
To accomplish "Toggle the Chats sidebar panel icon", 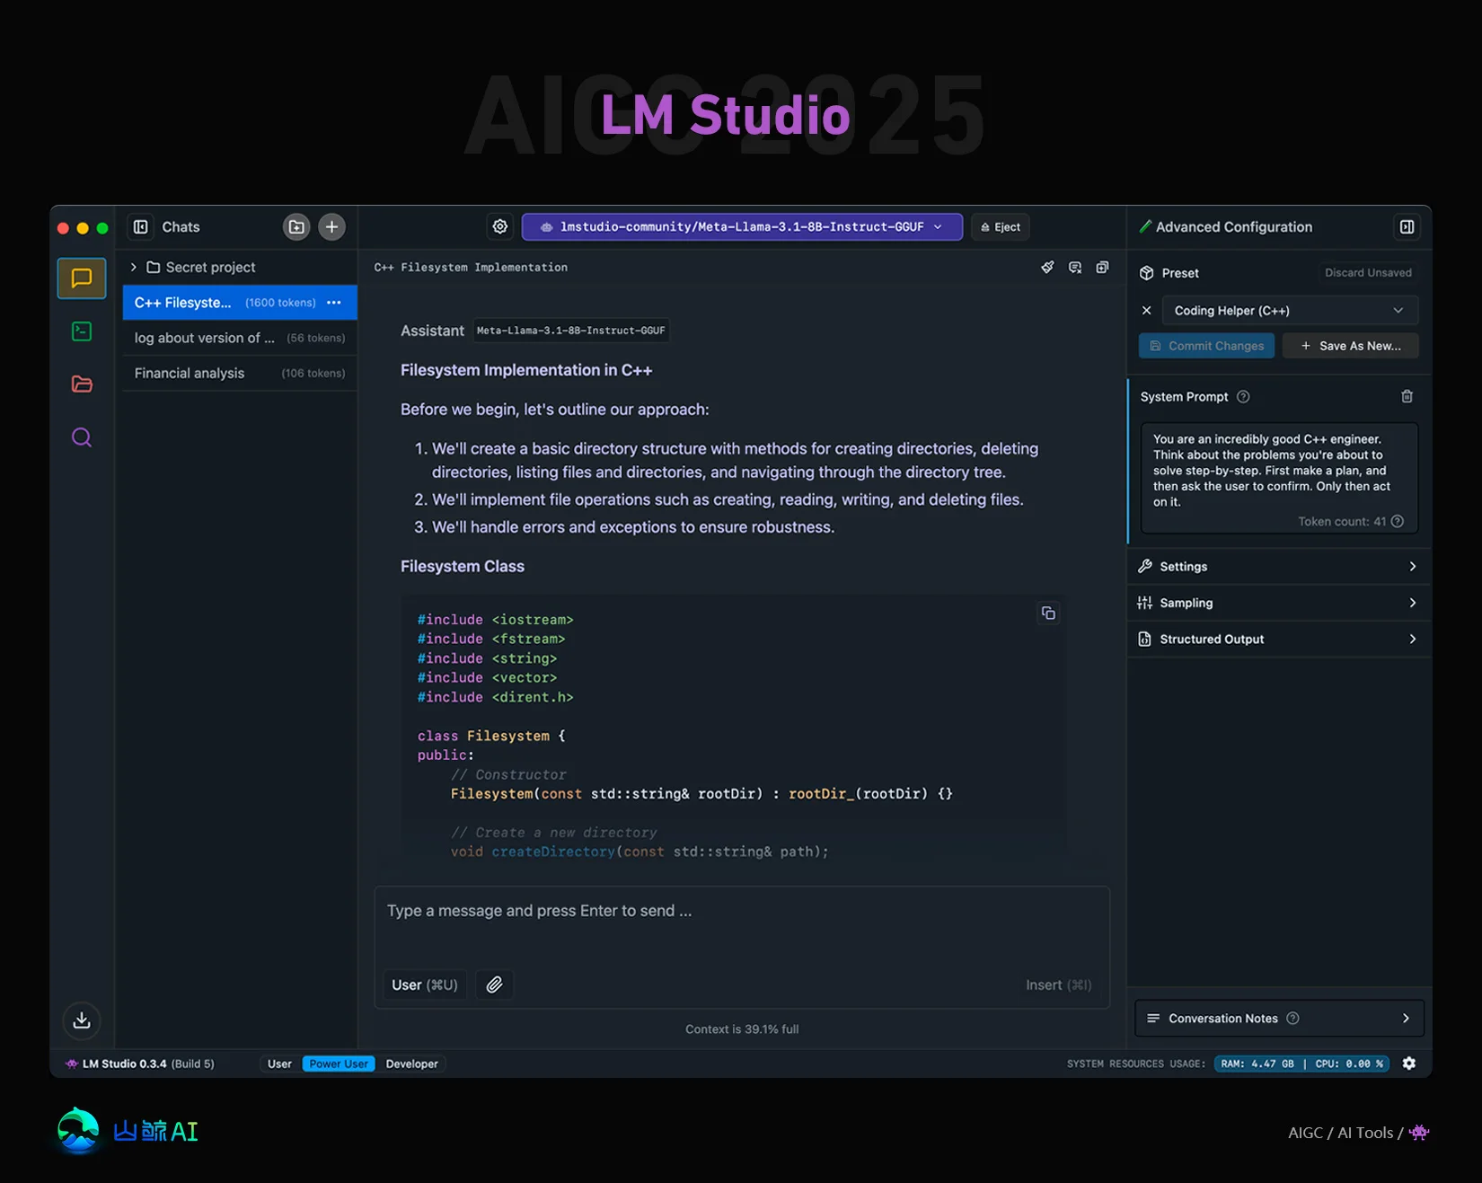I will [141, 227].
